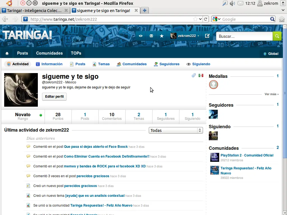Viewport: 287px width, 215px height.
Task: Click the Firefox back arrow
Action: pyautogui.click(x=5, y=19)
